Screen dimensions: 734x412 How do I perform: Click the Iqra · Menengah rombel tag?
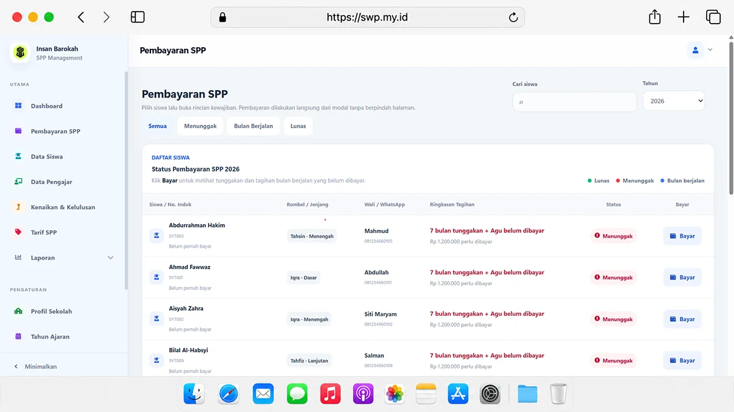coord(309,319)
